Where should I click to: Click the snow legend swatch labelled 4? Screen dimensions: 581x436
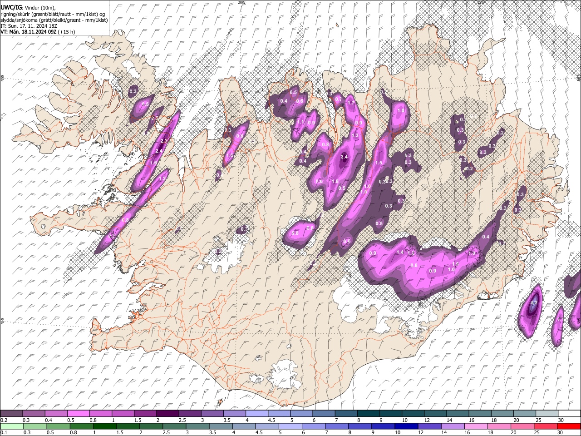click(x=257, y=414)
